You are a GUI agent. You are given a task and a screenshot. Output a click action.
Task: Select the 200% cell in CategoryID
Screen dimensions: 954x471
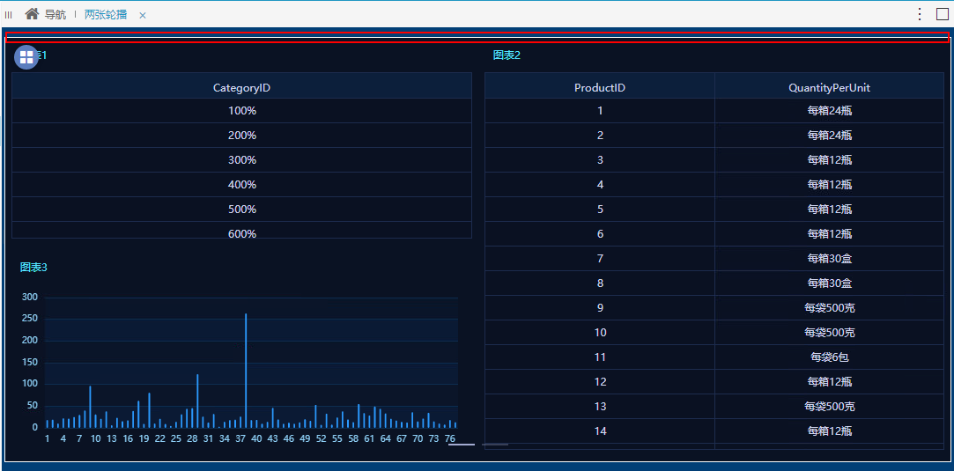[x=241, y=136]
